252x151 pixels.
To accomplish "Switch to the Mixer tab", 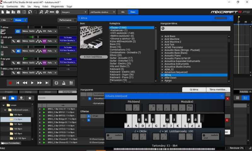I will pos(48,92).
